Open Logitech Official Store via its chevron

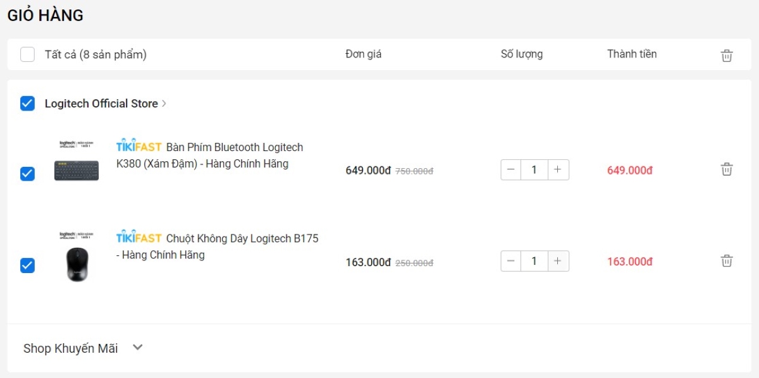coord(164,104)
